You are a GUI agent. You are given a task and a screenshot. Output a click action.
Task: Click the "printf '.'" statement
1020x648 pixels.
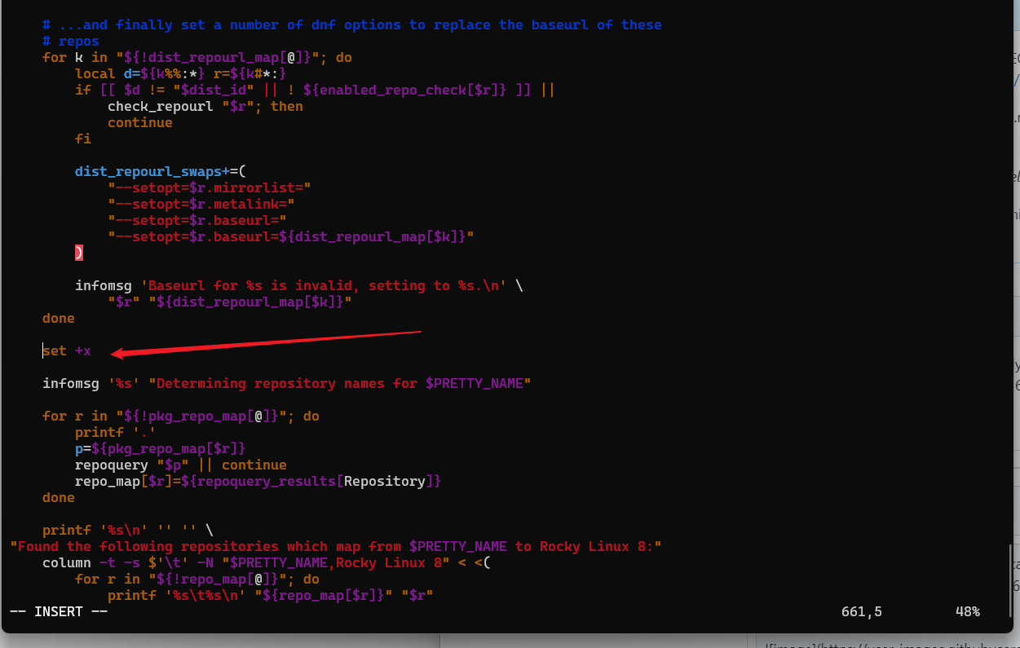point(109,432)
